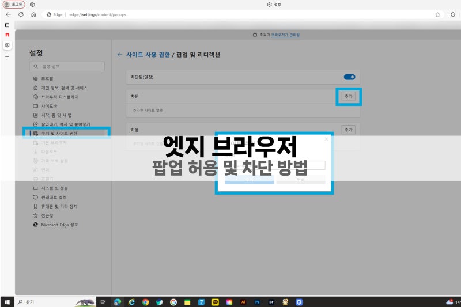The height and width of the screenshot is (307, 461).
Task: Toggle the 차단됨(권장) switch
Action: pyautogui.click(x=349, y=77)
